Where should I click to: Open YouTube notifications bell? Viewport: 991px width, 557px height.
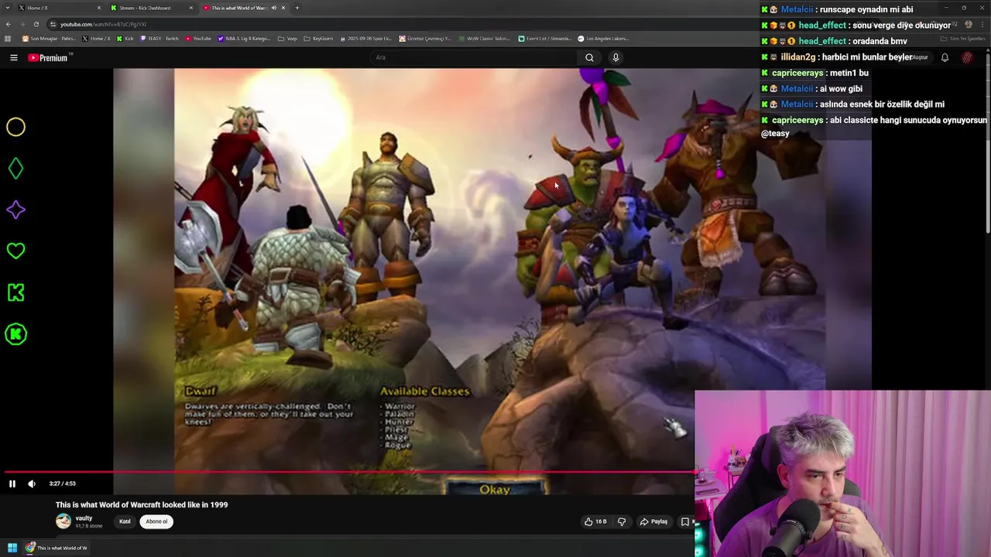tap(945, 57)
